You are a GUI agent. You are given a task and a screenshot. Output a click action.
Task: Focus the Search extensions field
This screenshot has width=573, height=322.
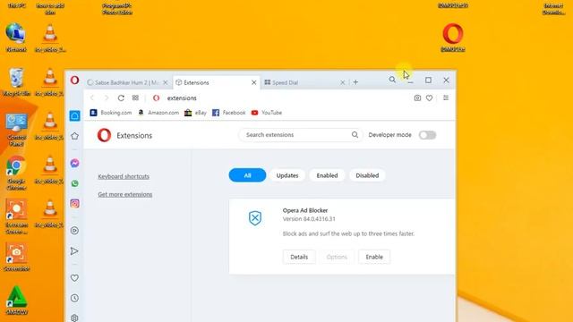pos(301,135)
